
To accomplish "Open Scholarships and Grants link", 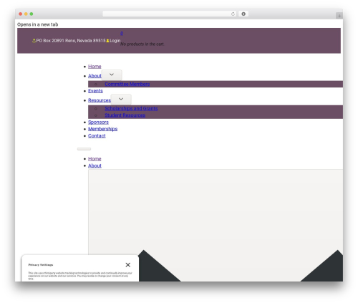I will point(131,109).
